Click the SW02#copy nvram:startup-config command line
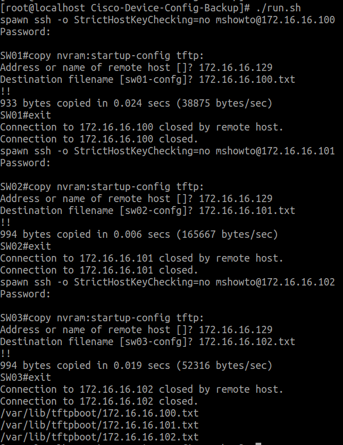Image resolution: width=343 pixels, height=445 pixels. (x=102, y=187)
